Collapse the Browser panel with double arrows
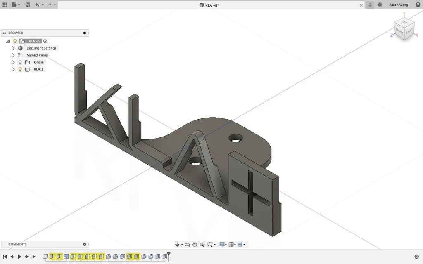The image size is (423, 264). (4, 33)
